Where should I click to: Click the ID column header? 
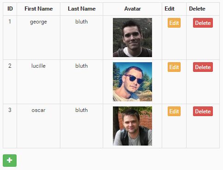pos(10,9)
